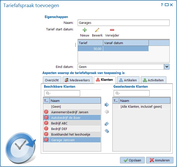Move all customers right with double arrow
The width and height of the screenshot is (177, 167).
click(x=107, y=124)
